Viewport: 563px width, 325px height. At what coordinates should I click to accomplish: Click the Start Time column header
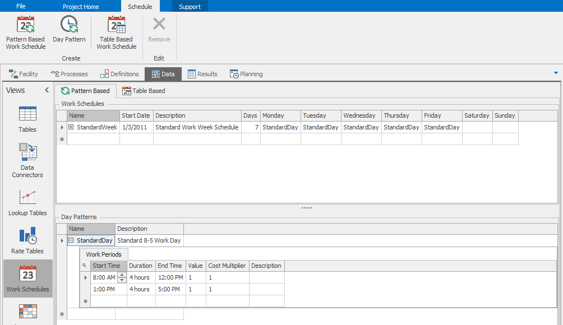click(x=108, y=266)
